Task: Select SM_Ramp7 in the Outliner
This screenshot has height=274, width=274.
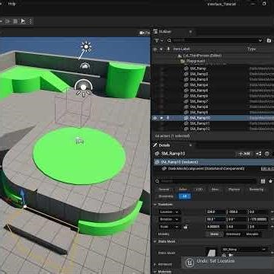Action: click(212, 101)
